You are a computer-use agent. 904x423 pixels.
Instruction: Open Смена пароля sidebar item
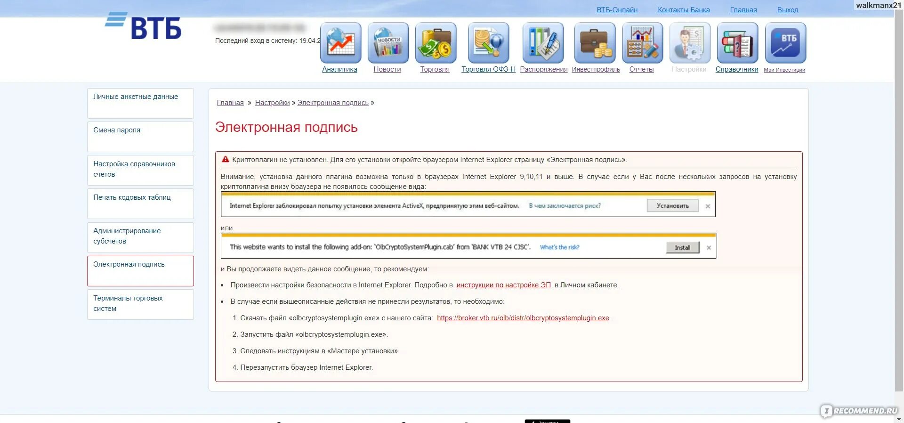pyautogui.click(x=140, y=137)
